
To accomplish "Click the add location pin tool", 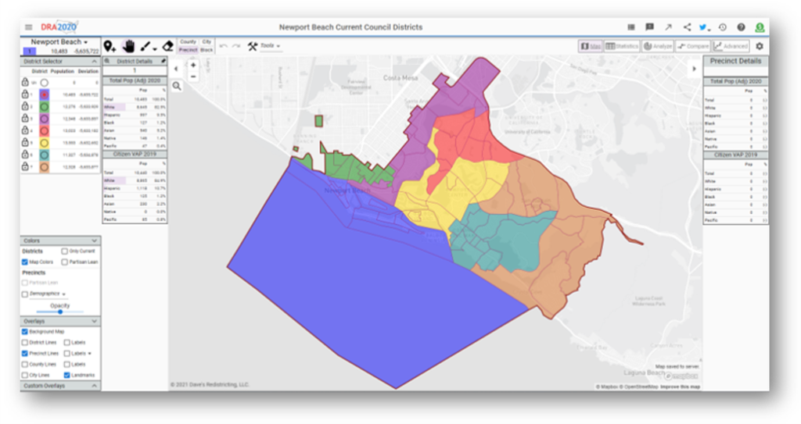I will (110, 47).
